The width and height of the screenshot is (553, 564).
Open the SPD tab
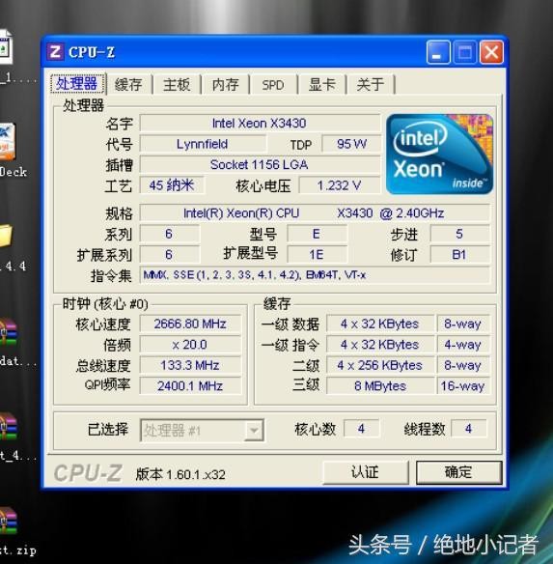tap(273, 85)
